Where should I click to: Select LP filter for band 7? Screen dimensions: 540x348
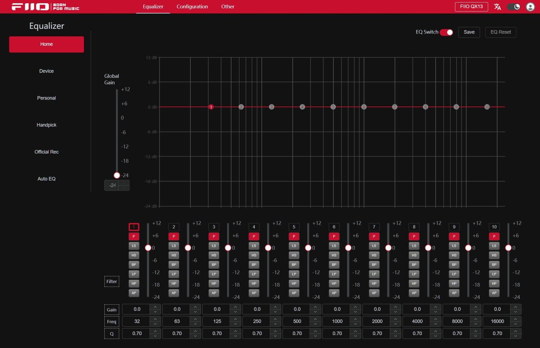click(x=374, y=274)
